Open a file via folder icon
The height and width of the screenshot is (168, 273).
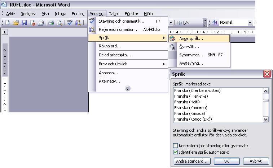click(x=16, y=23)
